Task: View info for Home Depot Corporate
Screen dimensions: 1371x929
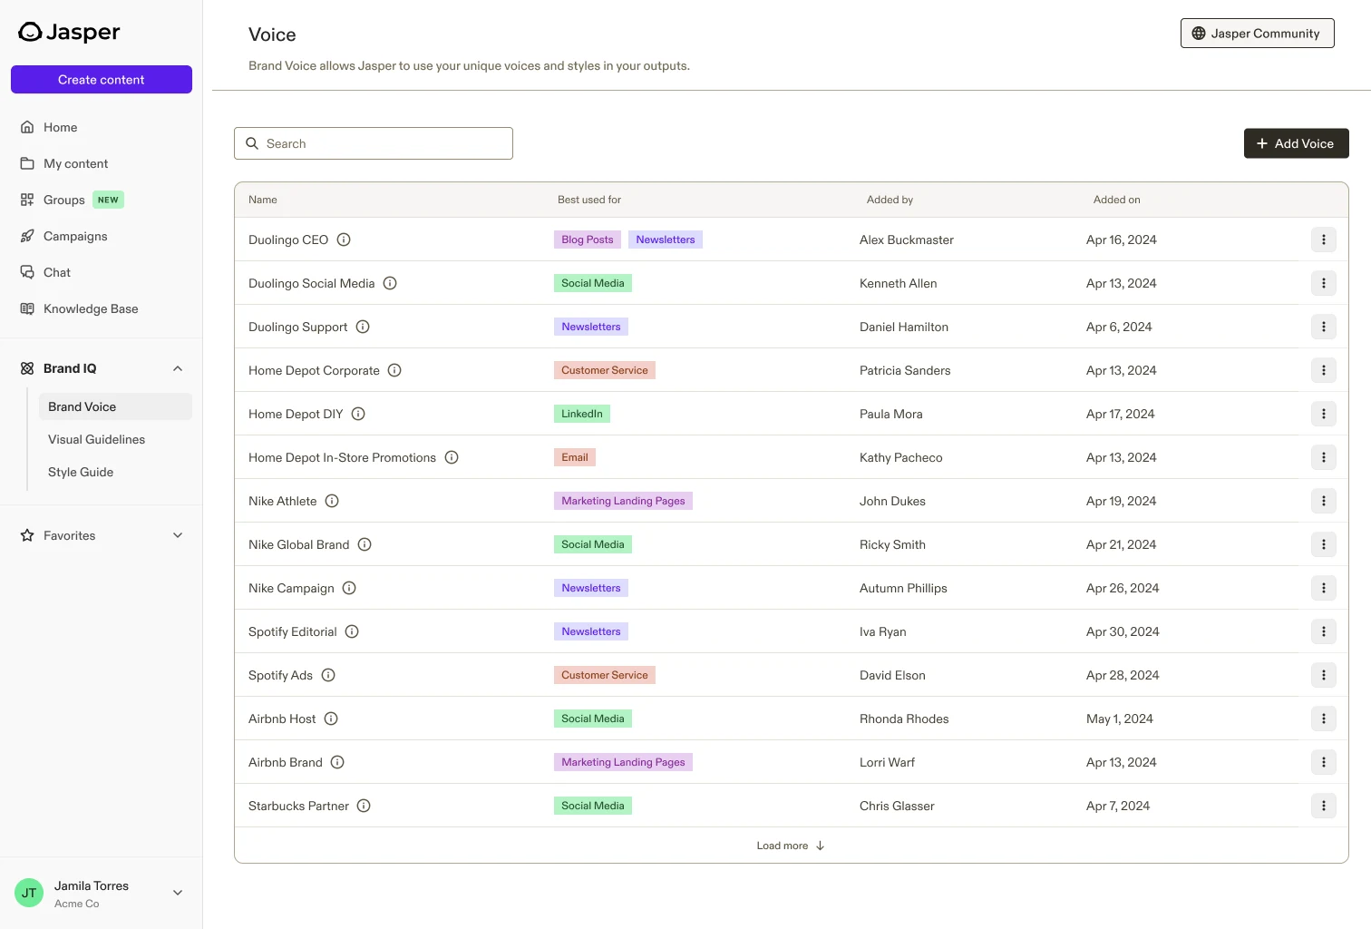Action: [394, 370]
